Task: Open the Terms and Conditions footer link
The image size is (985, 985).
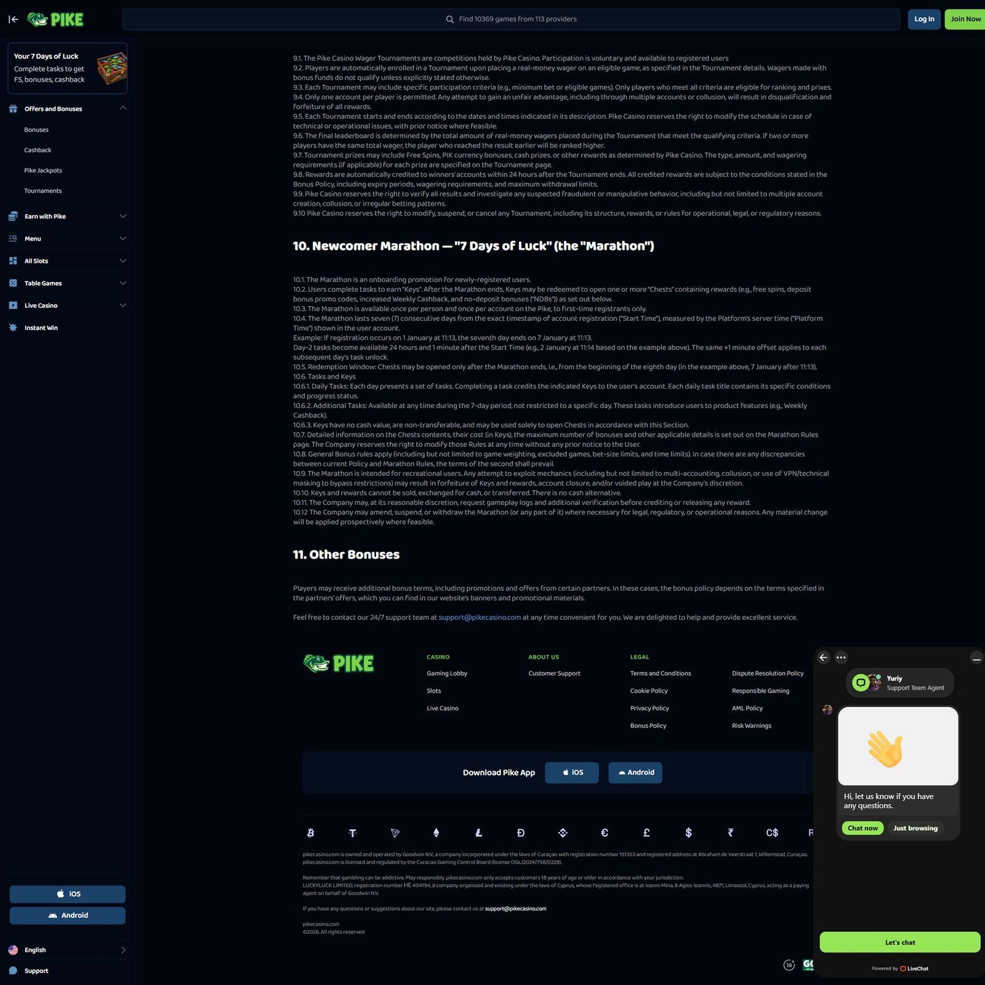Action: (x=661, y=673)
